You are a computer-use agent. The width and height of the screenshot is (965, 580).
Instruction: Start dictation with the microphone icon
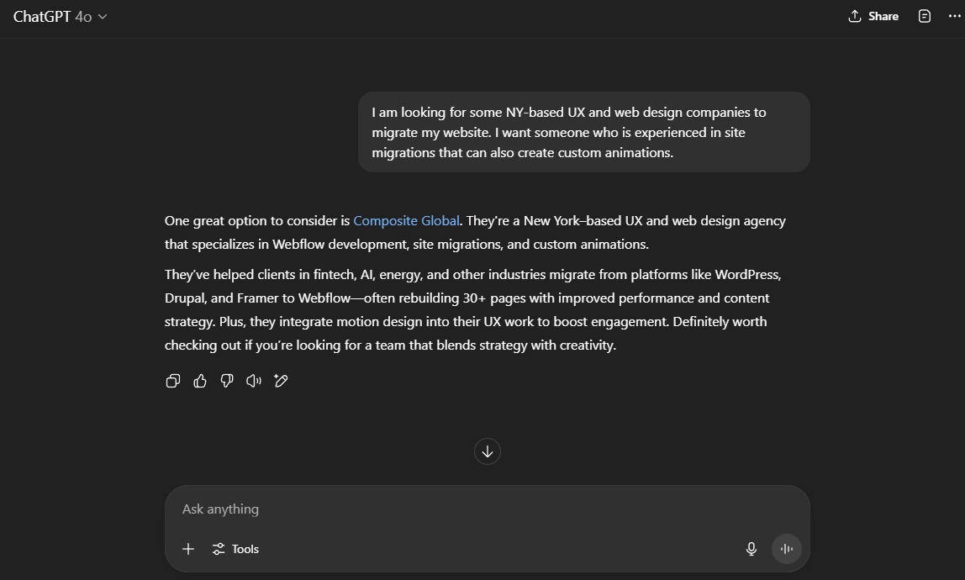point(751,549)
